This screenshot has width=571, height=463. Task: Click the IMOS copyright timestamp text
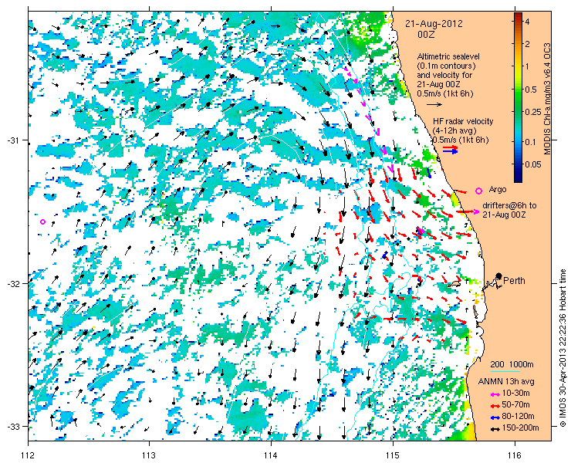click(x=563, y=348)
